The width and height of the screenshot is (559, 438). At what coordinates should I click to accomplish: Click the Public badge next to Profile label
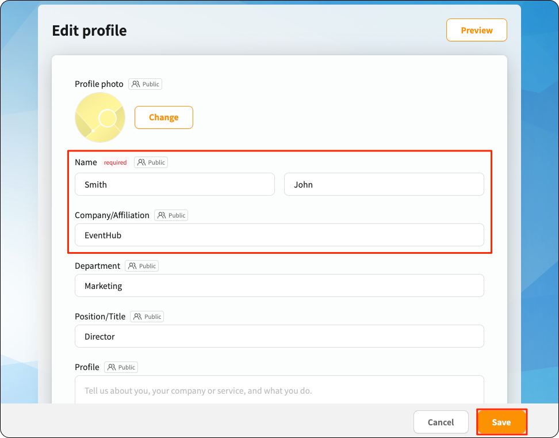[121, 367]
